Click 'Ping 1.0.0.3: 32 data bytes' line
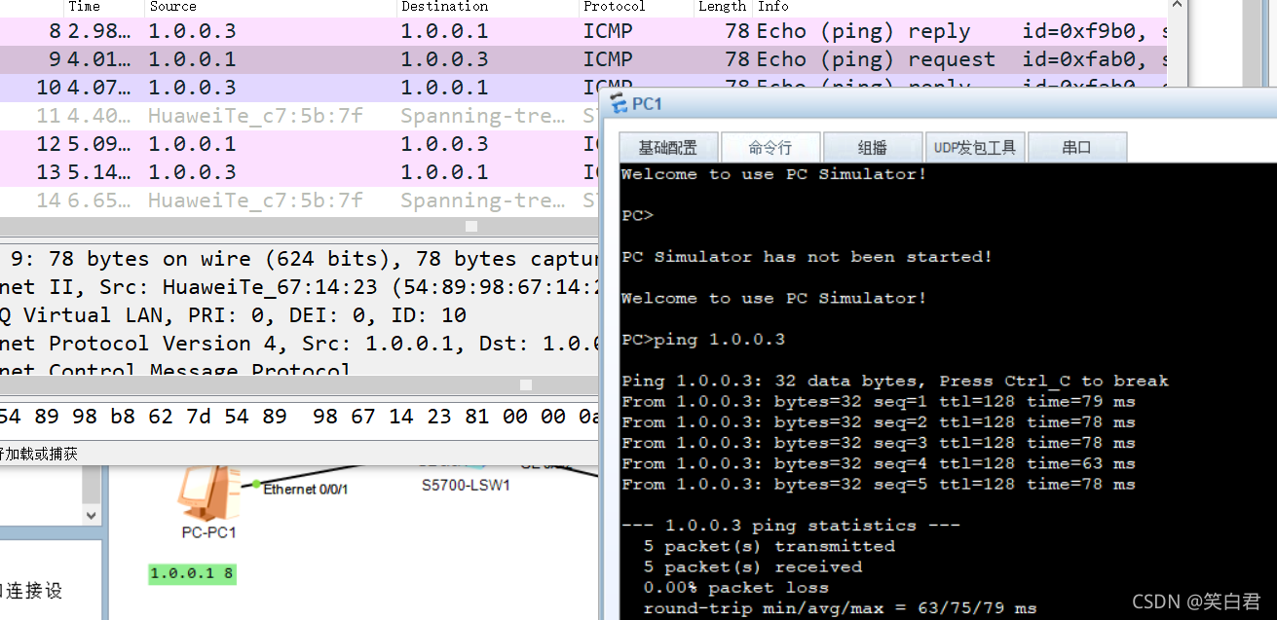The image size is (1277, 620). pos(894,381)
